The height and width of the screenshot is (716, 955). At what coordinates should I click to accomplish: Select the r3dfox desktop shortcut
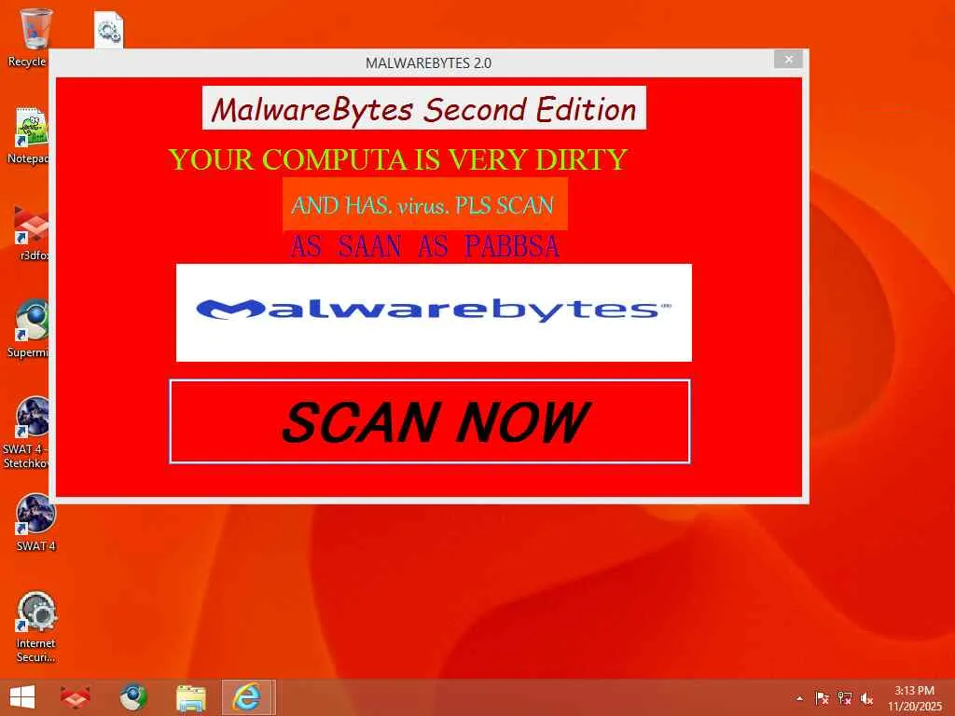point(31,232)
